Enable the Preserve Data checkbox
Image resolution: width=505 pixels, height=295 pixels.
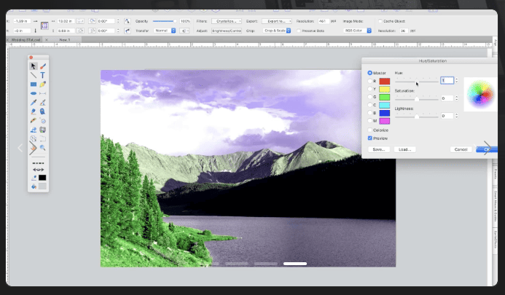[x=299, y=31]
